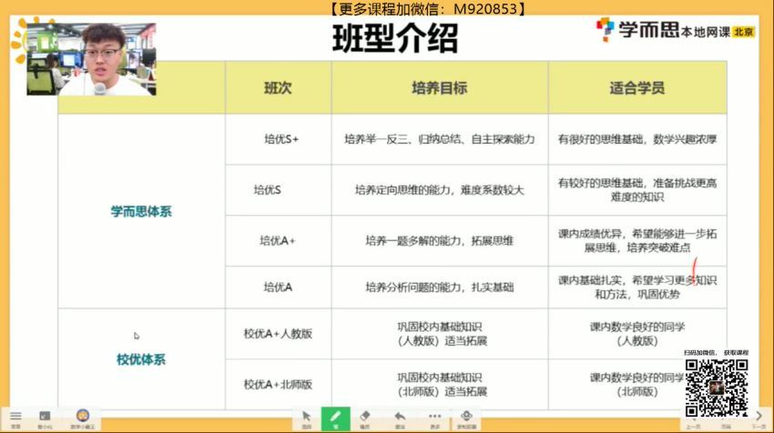Click the 培优S+ class cell

coord(279,139)
